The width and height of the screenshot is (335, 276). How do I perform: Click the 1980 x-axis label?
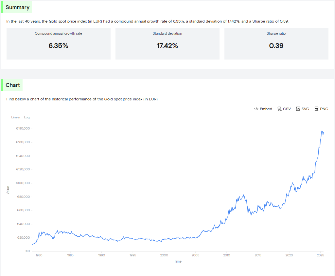tap(39, 255)
